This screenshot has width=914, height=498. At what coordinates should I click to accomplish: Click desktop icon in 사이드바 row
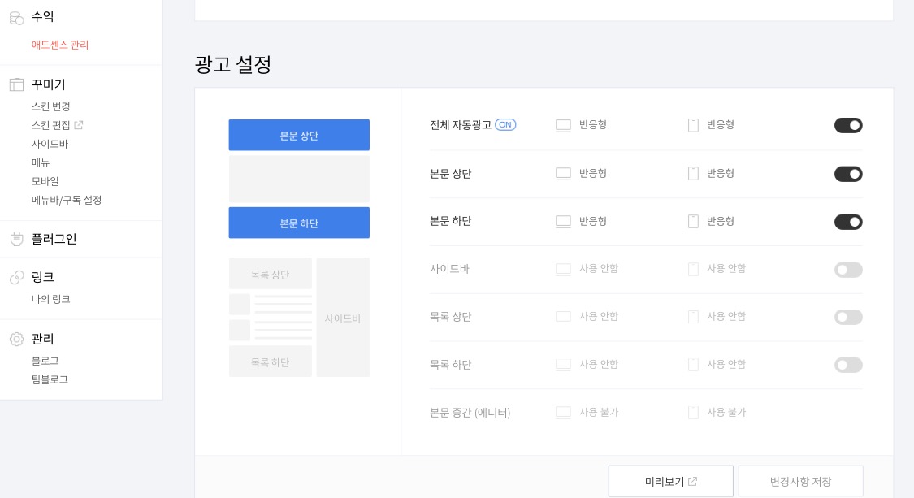coord(563,270)
